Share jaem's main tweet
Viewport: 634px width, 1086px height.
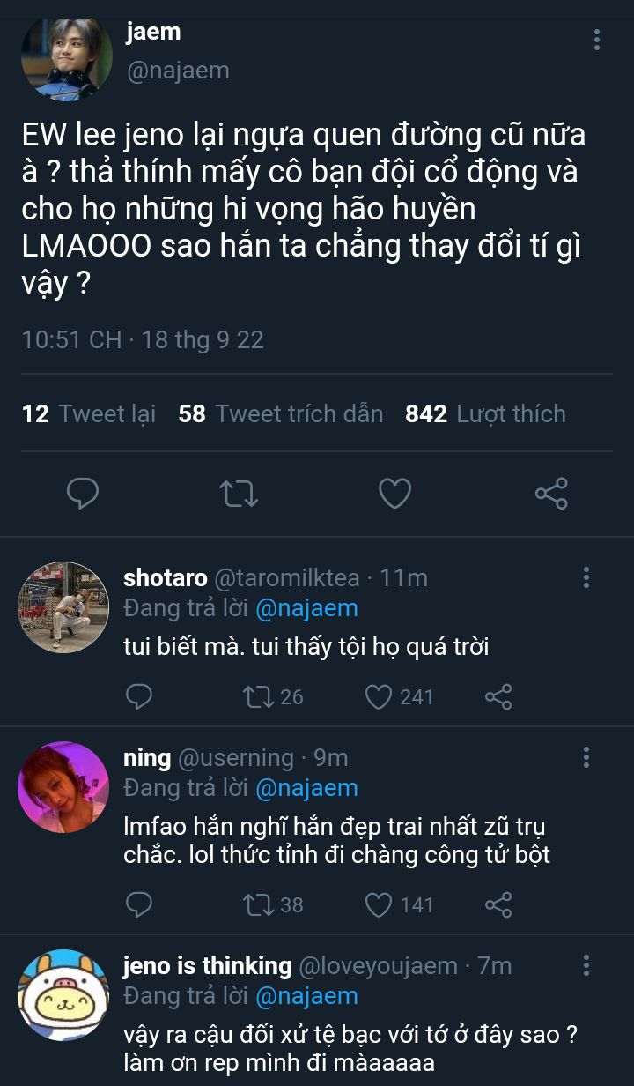point(551,494)
